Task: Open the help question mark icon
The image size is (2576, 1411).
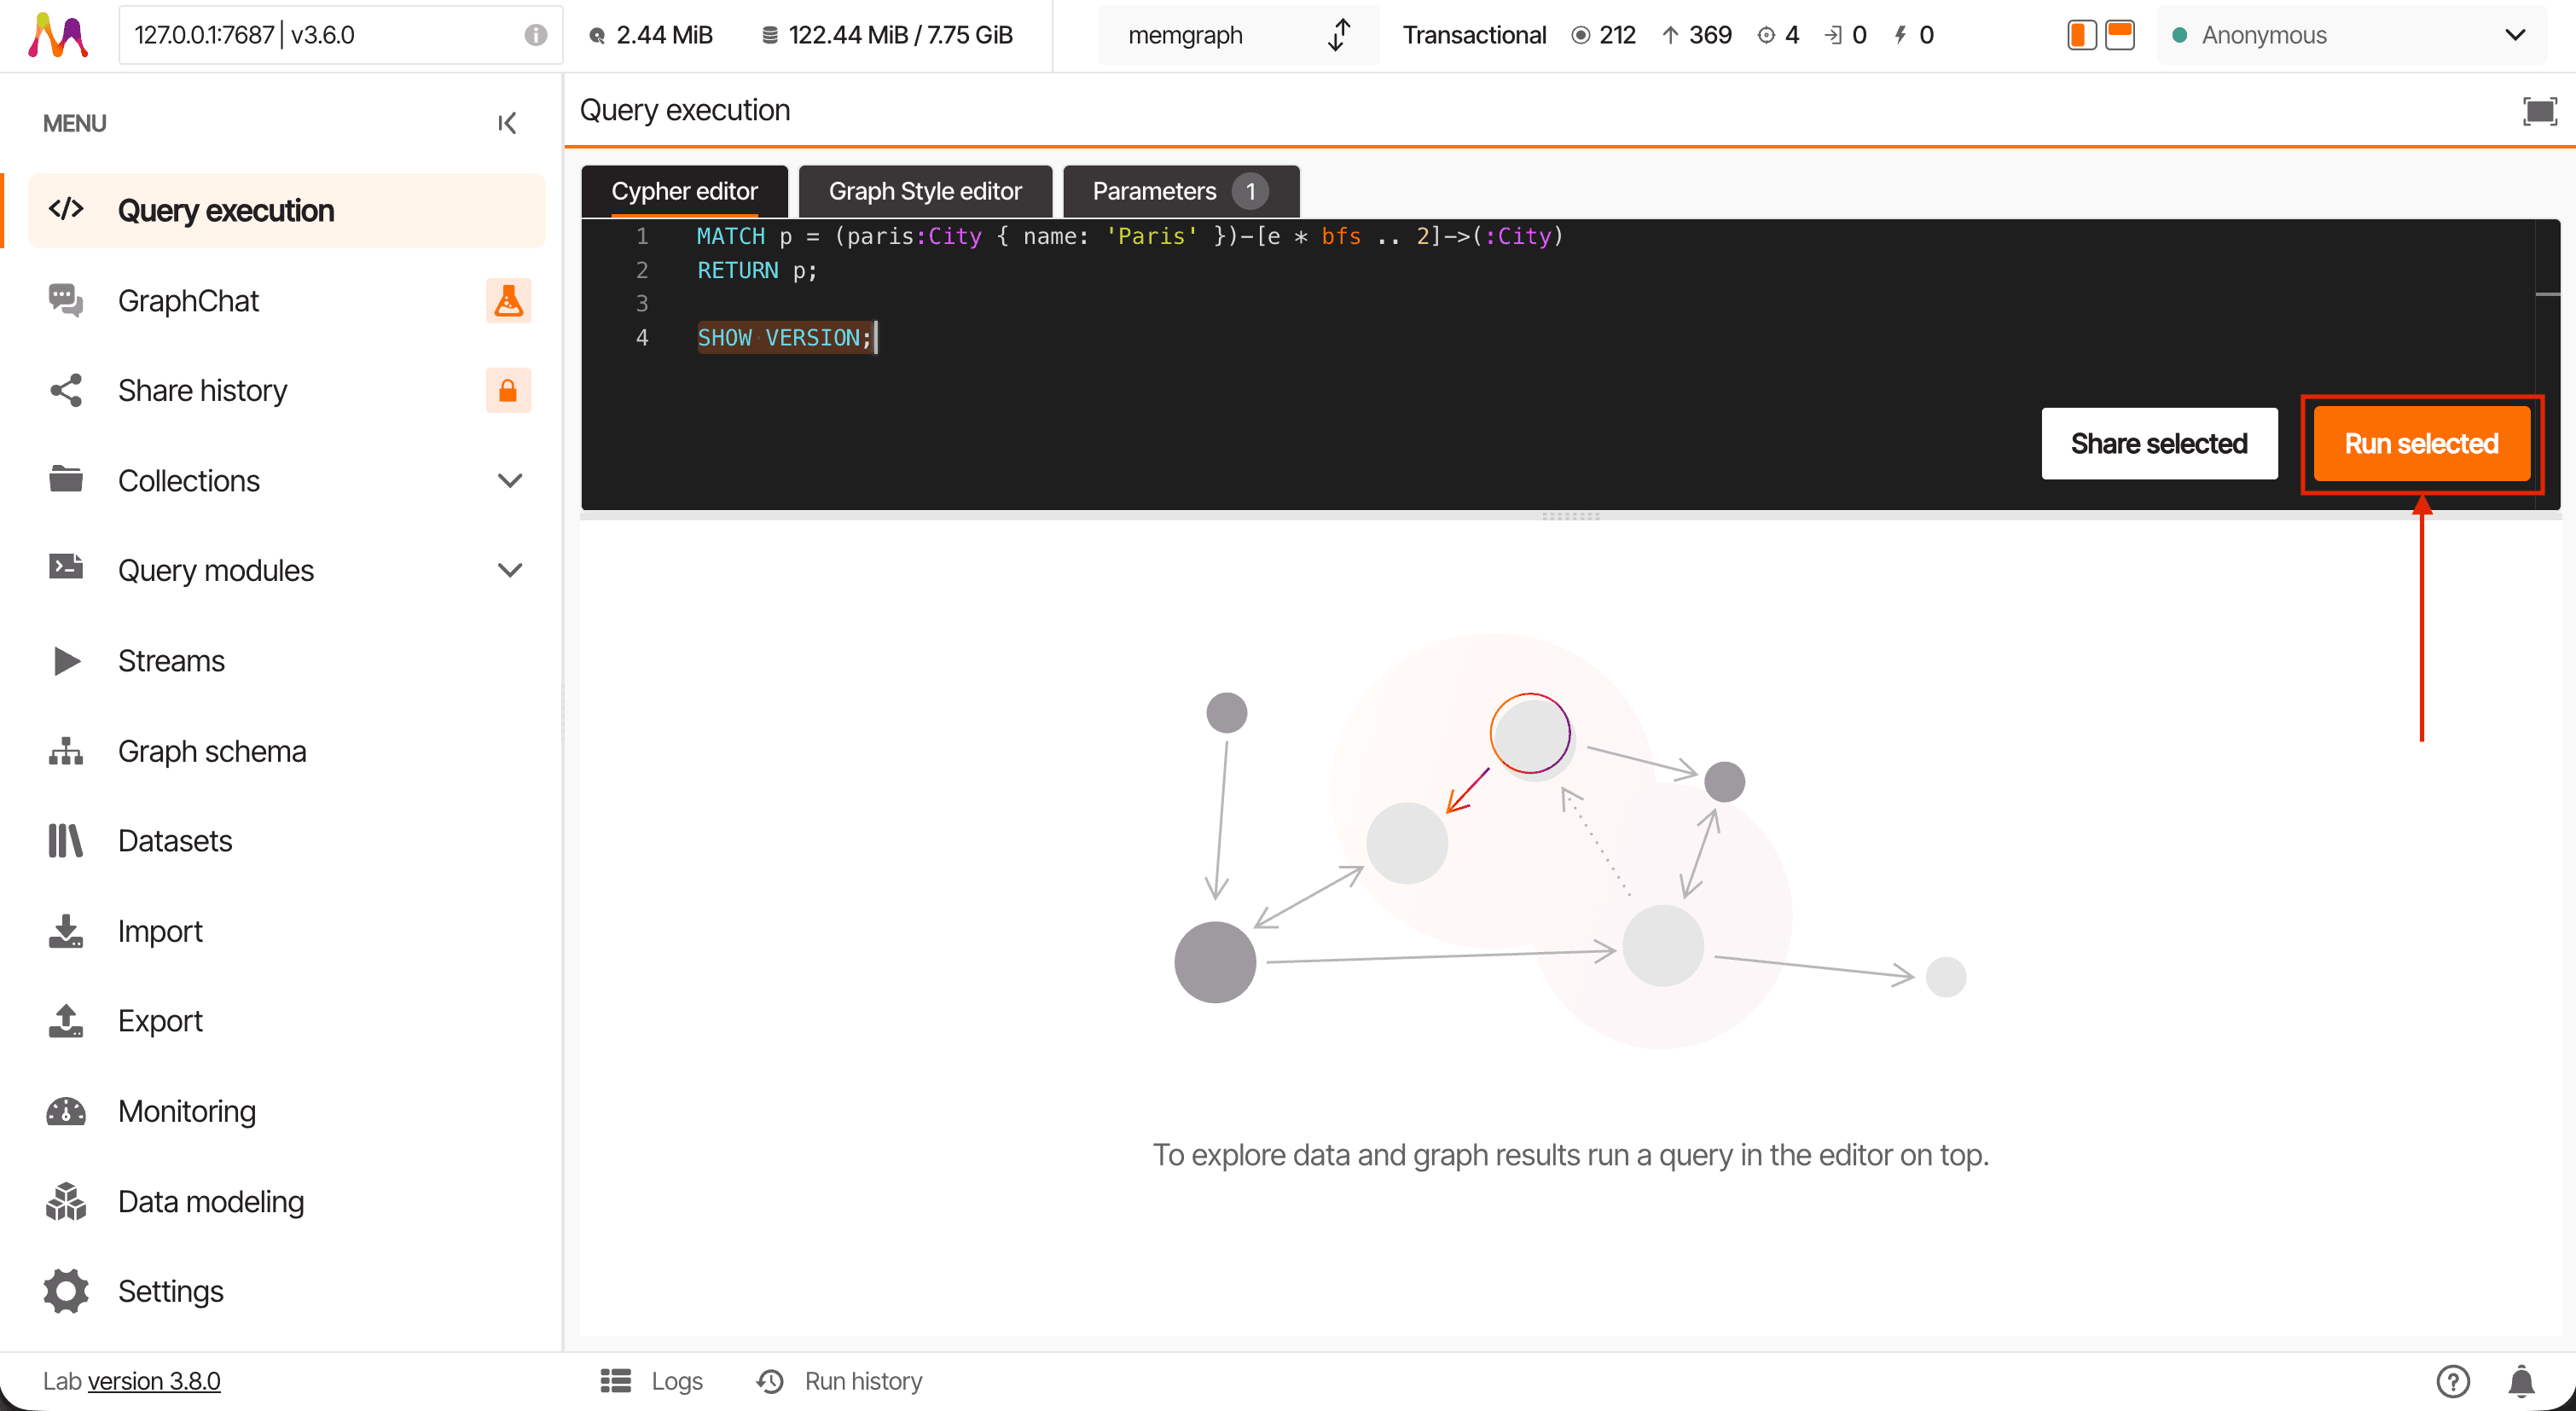Action: [x=2452, y=1381]
